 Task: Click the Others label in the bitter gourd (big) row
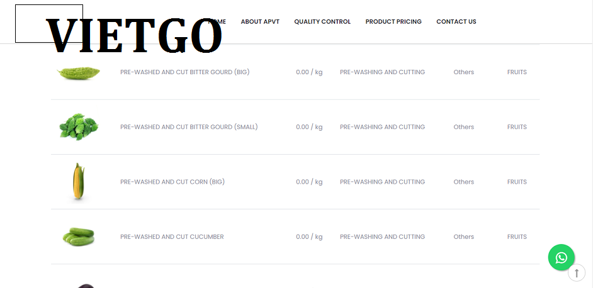point(464,72)
